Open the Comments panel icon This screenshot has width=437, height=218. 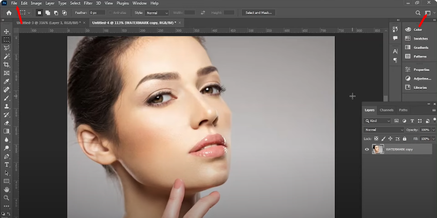point(395,38)
